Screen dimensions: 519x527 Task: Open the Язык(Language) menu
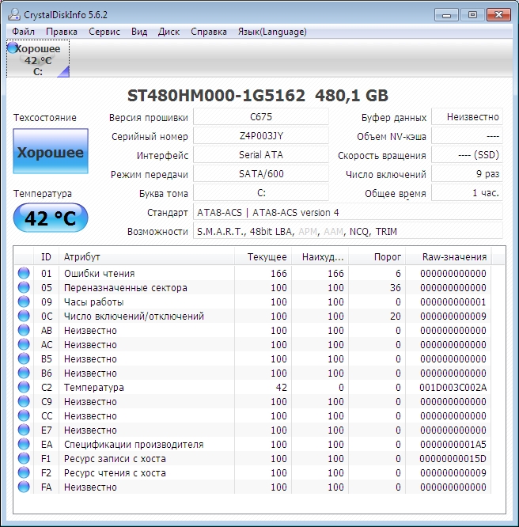click(x=272, y=32)
